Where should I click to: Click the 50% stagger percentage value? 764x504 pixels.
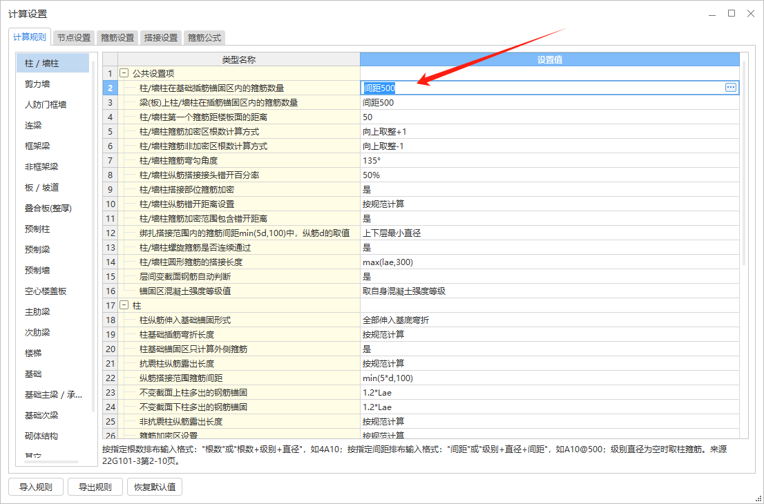coord(550,175)
